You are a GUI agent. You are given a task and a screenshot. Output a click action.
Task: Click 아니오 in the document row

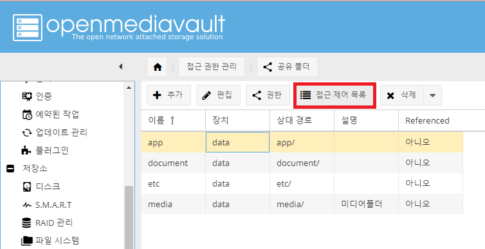[x=430, y=163]
